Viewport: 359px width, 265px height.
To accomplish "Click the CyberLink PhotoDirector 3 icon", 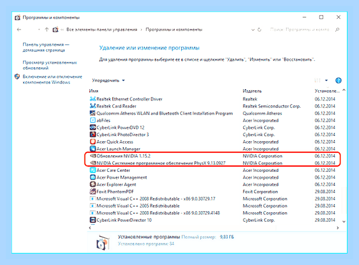I will (x=93, y=134).
